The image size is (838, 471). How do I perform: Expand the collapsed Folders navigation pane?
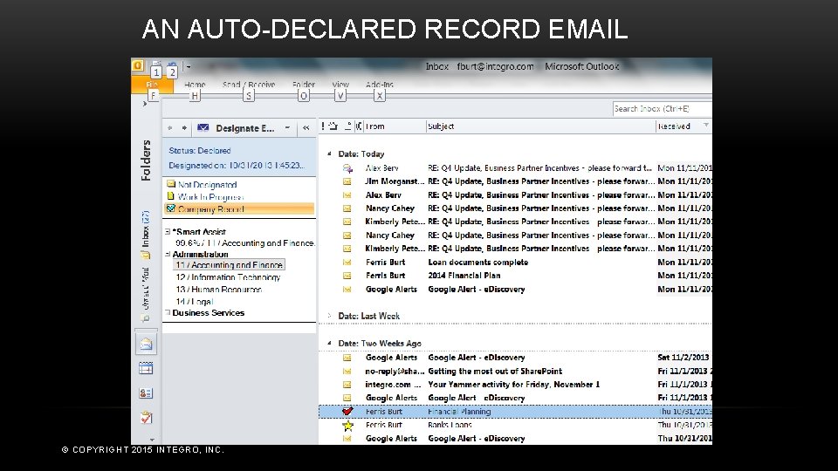click(145, 104)
